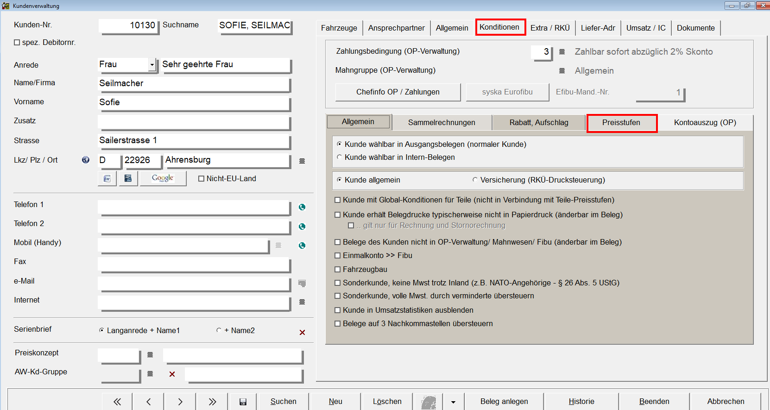Image resolution: width=770 pixels, height=410 pixels.
Task: Click the Strasse field containing Sailerstrasse 1
Action: pyautogui.click(x=194, y=141)
